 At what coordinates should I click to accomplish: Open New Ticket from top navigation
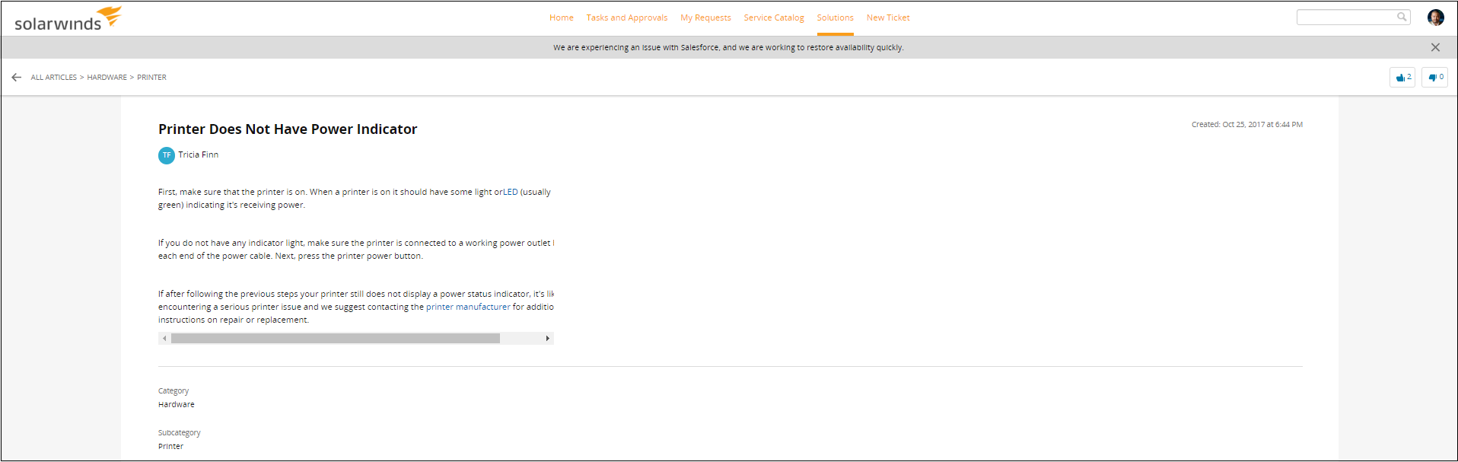click(887, 18)
